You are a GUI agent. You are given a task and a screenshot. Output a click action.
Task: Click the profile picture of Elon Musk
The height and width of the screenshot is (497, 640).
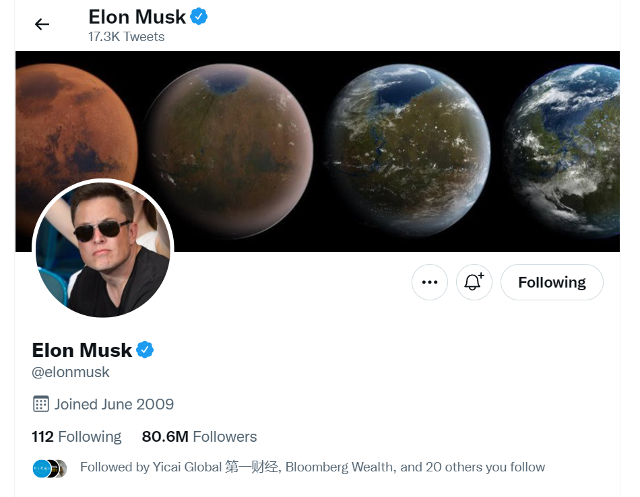tap(102, 248)
